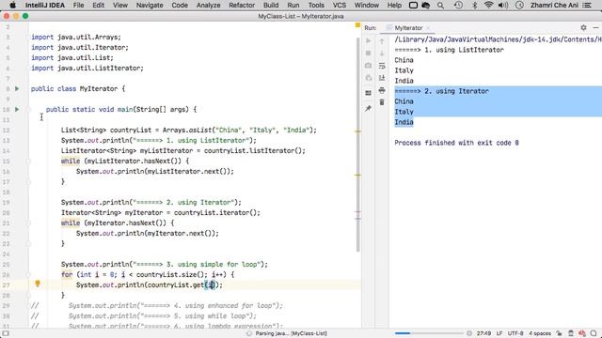Stop the process with the stop icon
Viewport: 602px width, 338px height.
point(368,53)
